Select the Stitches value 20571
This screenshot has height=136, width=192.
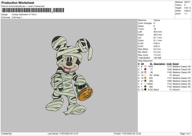(187, 2)
